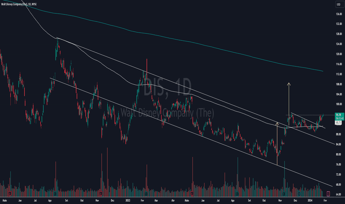Select the earnings marker near Maio 2023

[192, 194]
